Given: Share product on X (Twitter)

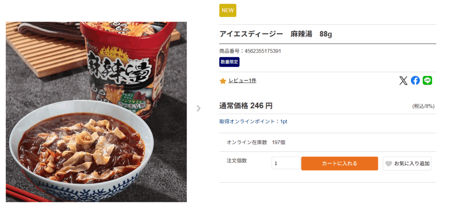Looking at the screenshot, I should pos(403,81).
